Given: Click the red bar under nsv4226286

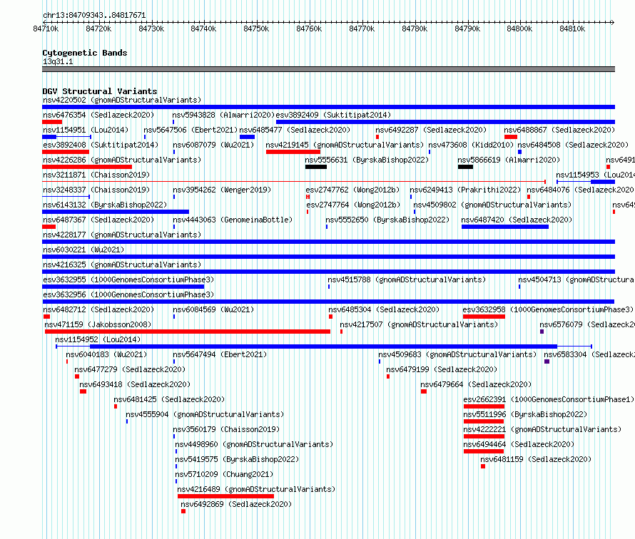Looking at the screenshot, I should (x=87, y=167).
